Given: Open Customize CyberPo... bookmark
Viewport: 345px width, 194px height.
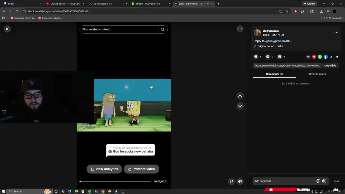Looking at the screenshot, I should point(50,18).
